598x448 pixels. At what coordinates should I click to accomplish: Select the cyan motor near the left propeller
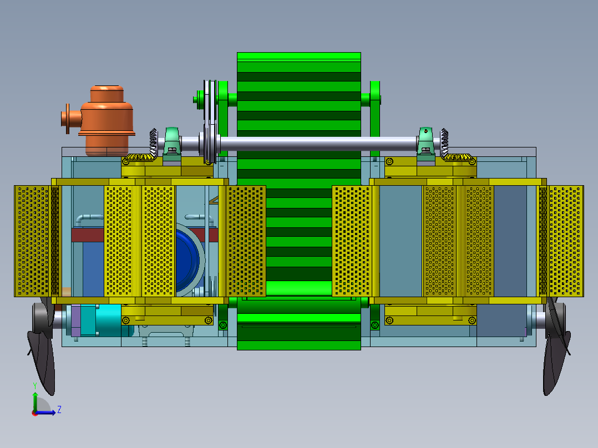108,319
